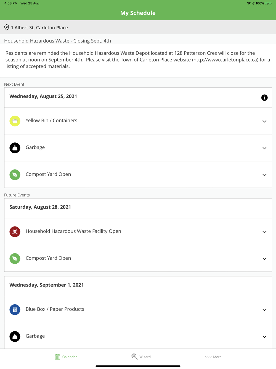Tap the red skull hazardous waste icon

tap(15, 232)
